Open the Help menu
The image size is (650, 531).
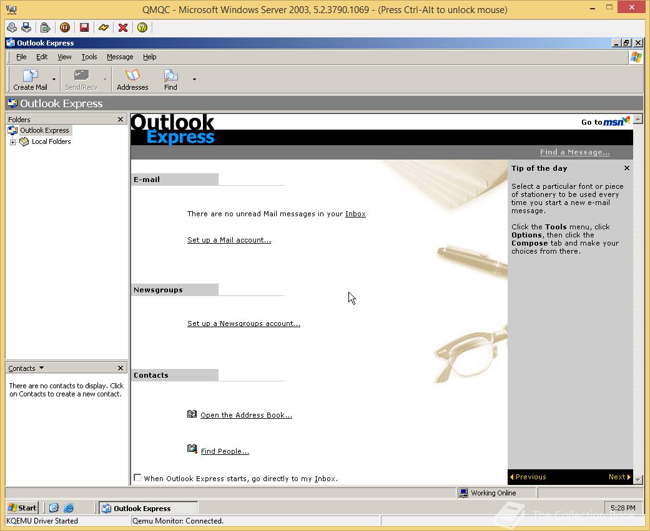[x=150, y=57]
